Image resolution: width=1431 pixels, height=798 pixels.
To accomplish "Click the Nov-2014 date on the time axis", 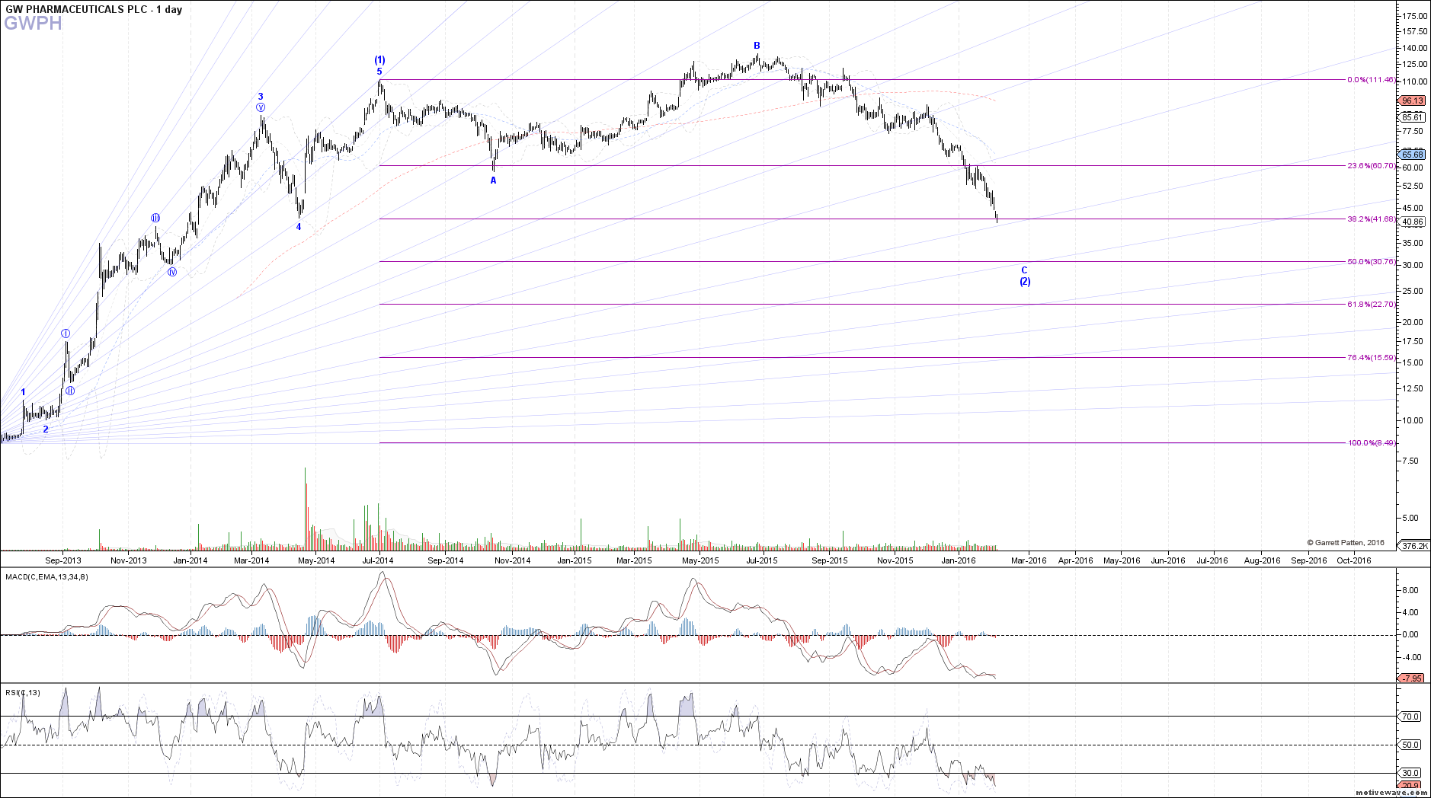I will (x=513, y=560).
